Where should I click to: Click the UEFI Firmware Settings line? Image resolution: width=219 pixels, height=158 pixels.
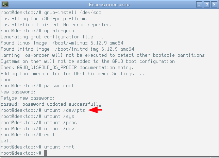coord(72,73)
